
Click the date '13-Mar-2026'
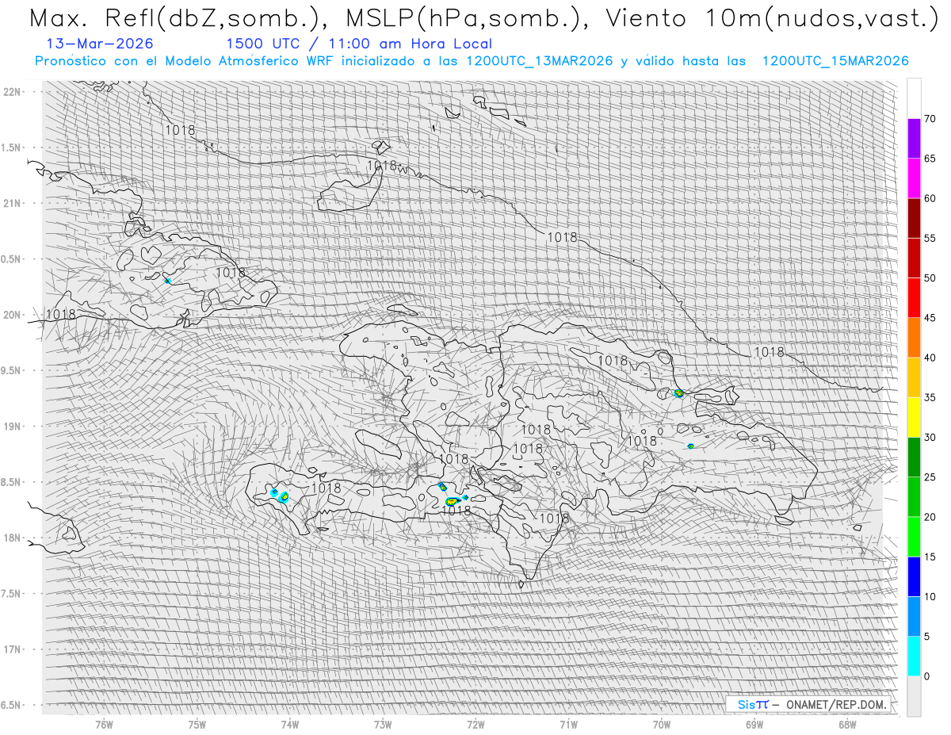[100, 44]
